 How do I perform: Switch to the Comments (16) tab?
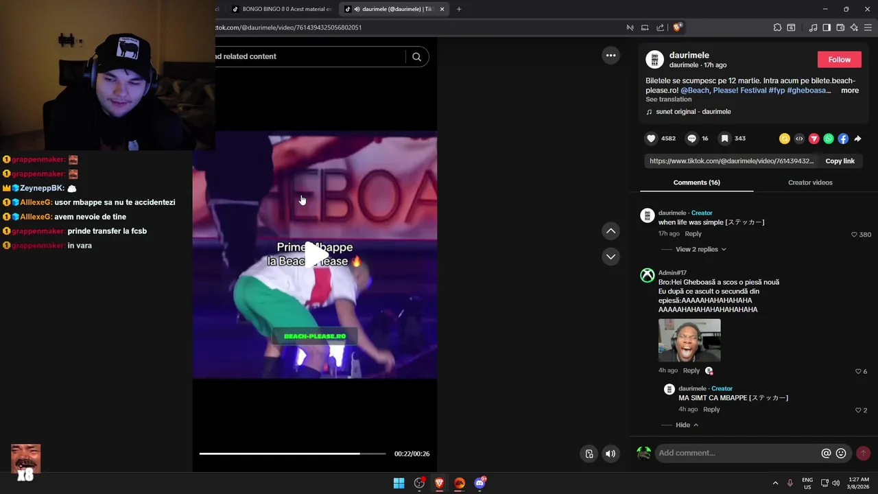[x=696, y=183]
